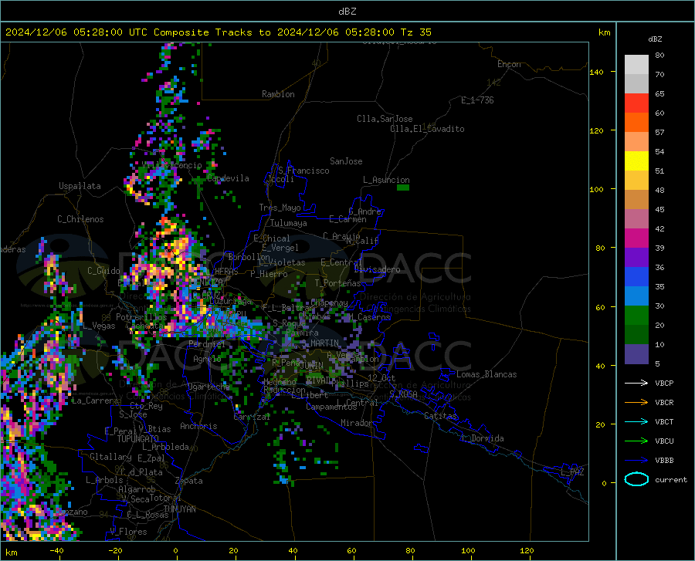Pick the mauve 42–45 dBZ swatch
Image resolution: width=695 pixels, height=561 pixels.
[x=636, y=219]
